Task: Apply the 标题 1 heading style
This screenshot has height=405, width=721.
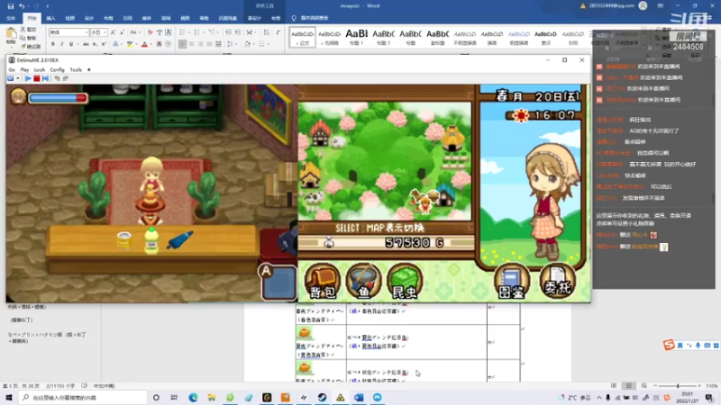Action: click(x=356, y=37)
